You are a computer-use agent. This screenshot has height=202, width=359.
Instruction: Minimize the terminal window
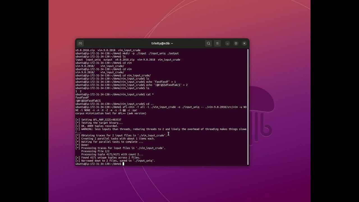tap(227, 43)
